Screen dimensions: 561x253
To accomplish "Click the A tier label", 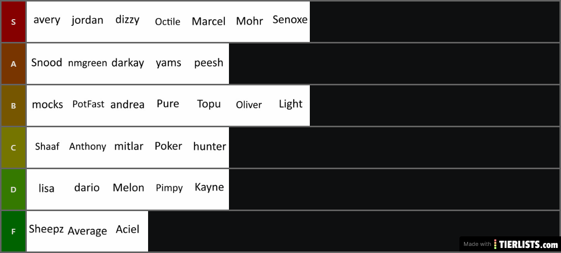I will [x=13, y=64].
